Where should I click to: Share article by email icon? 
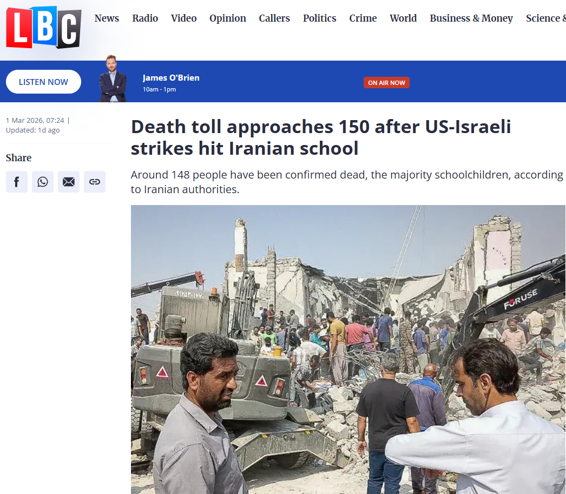(69, 182)
